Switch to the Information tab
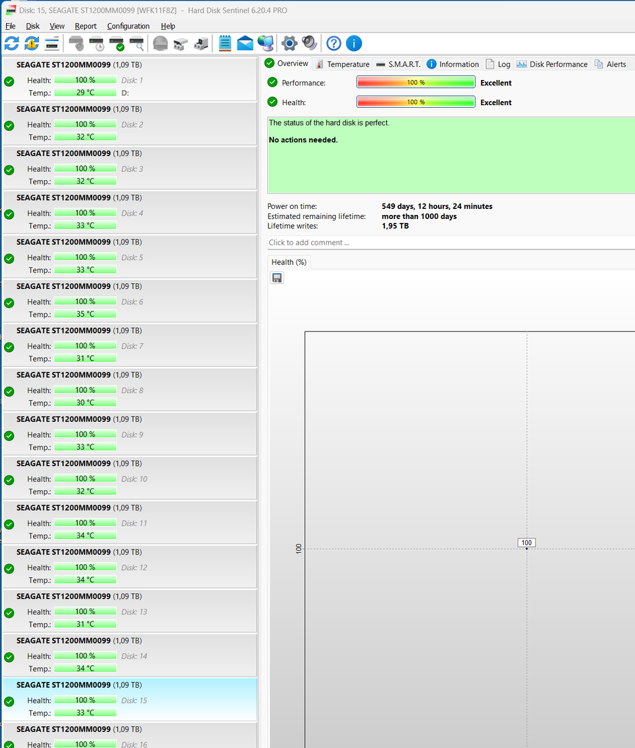The height and width of the screenshot is (748, 635). click(452, 64)
